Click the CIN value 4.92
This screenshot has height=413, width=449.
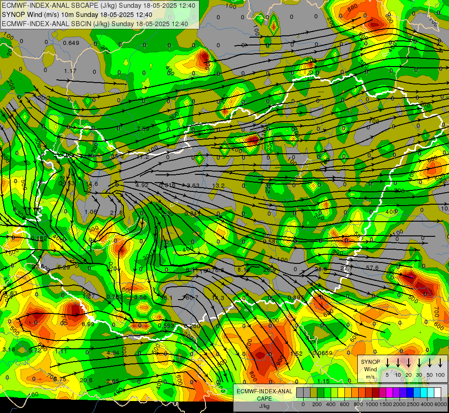coord(142,185)
